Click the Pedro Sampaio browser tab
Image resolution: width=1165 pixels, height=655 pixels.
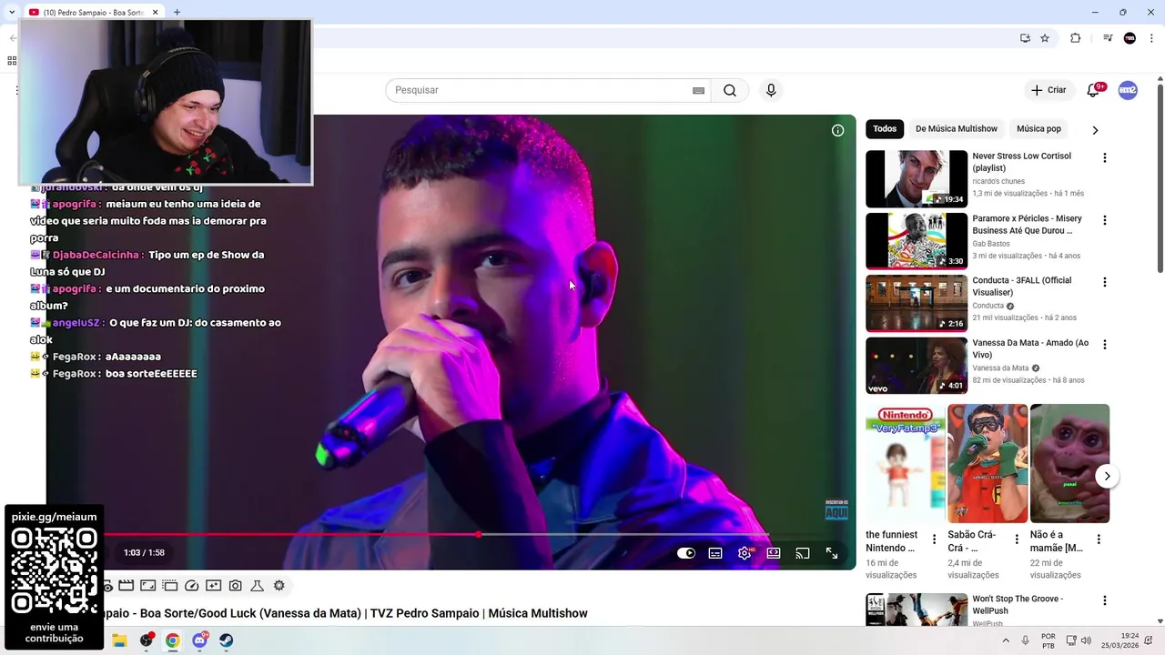(93, 13)
